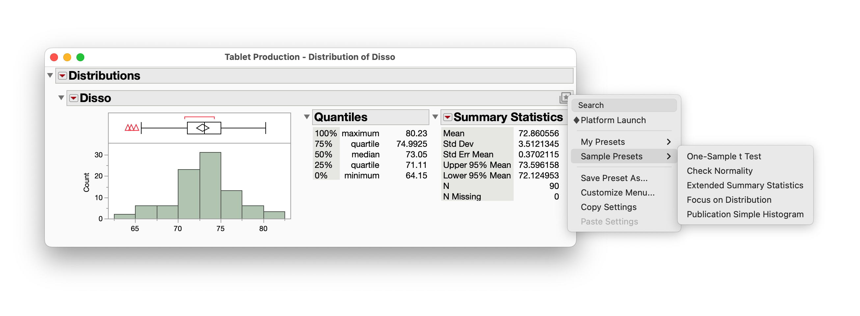Screen dimensions: 860x316
Task: Click the mean diamond in the box plot
Action: 202,128
